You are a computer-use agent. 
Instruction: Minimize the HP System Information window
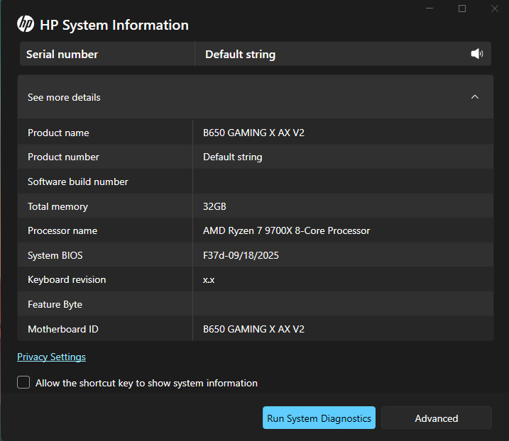pyautogui.click(x=429, y=9)
